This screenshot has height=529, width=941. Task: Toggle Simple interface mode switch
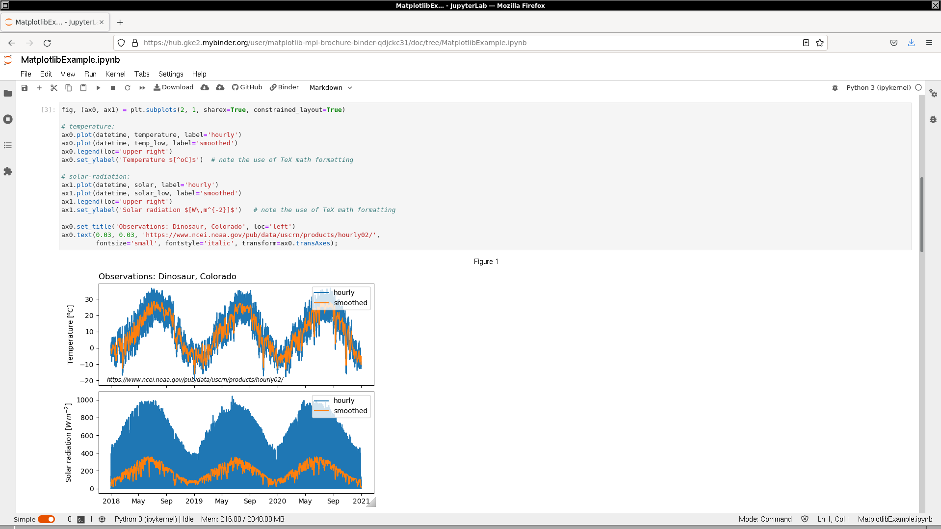[x=47, y=519]
